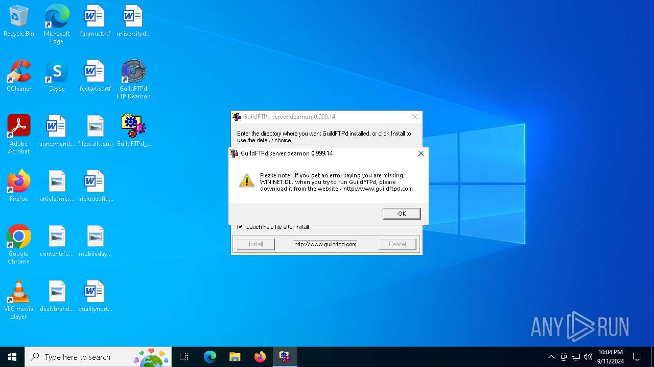Screen dimensions: 654x367
Task: Open Firefox from the taskbar
Action: 260,357
